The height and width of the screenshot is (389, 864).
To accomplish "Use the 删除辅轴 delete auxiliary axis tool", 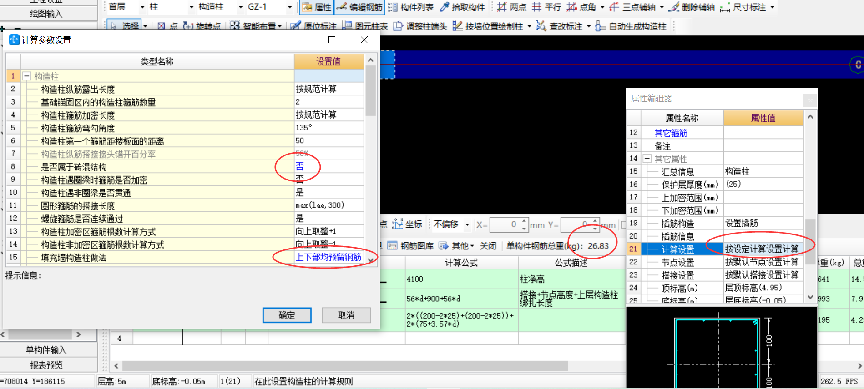I will click(692, 7).
